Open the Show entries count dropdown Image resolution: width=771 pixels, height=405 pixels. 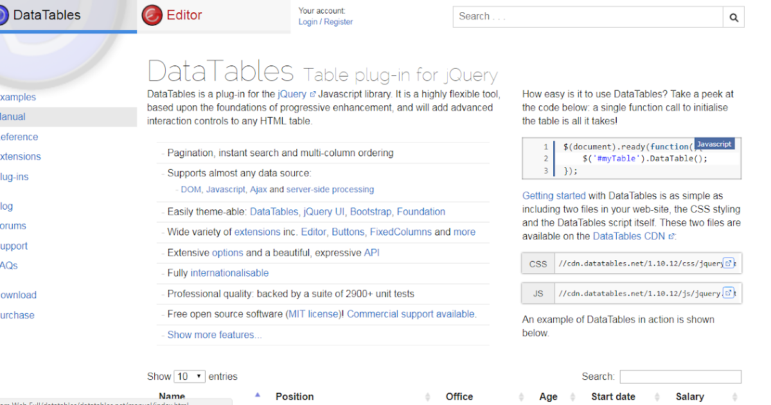(x=190, y=377)
